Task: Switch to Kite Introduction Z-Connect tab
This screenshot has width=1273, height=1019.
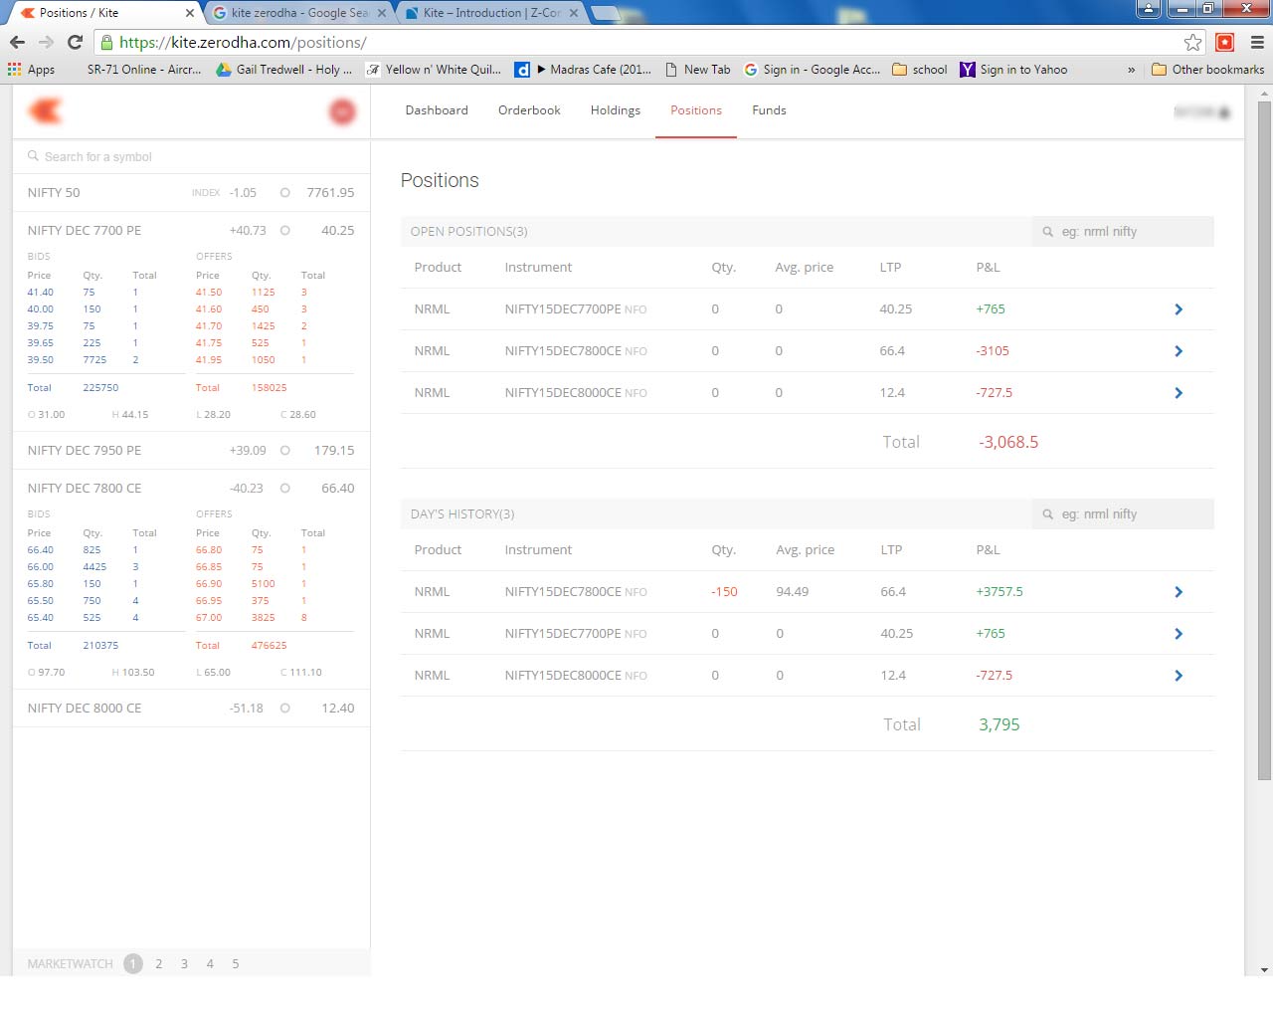Action: coord(491,13)
